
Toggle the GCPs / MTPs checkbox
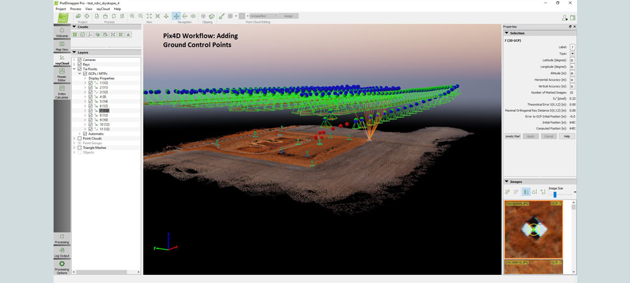(x=85, y=74)
